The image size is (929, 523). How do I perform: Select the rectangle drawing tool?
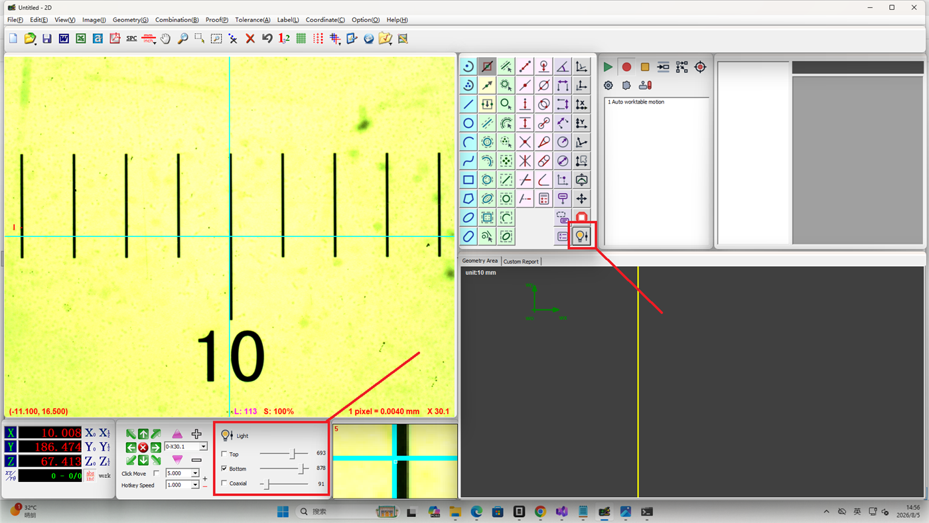point(468,180)
